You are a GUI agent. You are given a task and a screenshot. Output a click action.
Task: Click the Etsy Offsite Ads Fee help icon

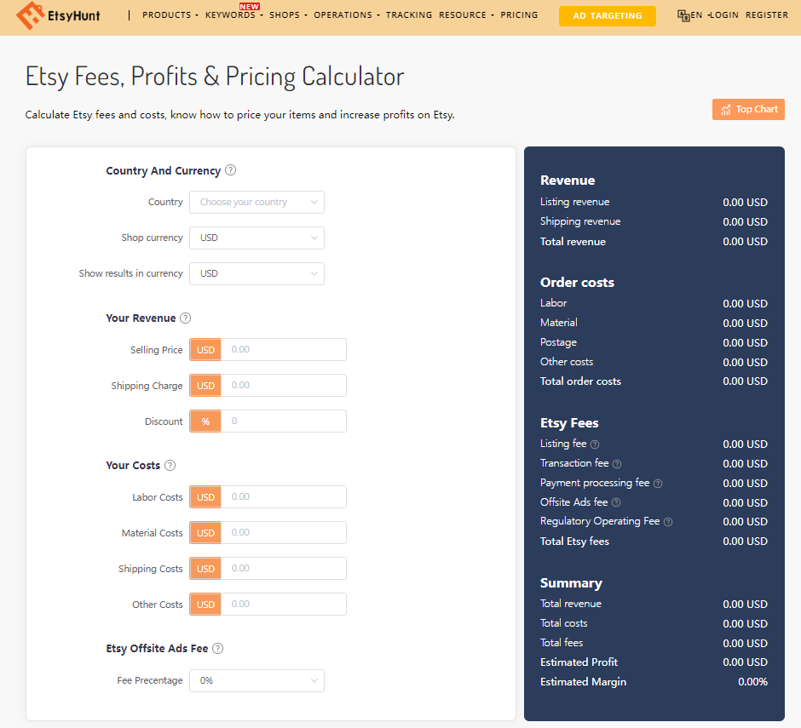[217, 648]
